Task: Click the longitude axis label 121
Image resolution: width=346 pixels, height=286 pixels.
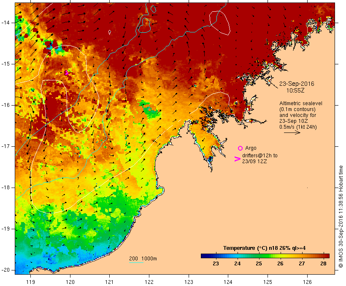Action: coord(109,282)
